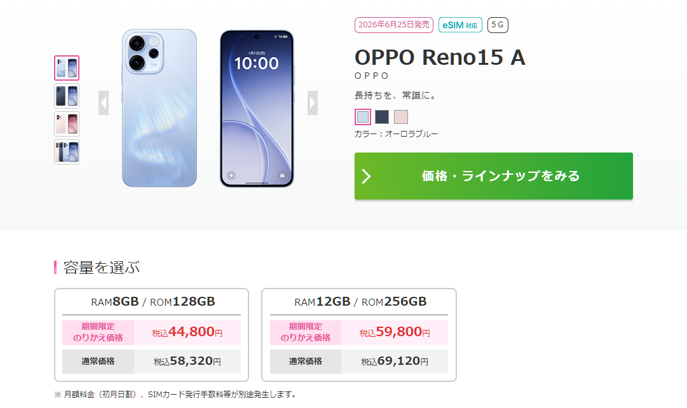Select the RAM12GB / ROM256GB capacity card
Image resolution: width=687 pixels, height=408 pixels.
[x=359, y=335]
